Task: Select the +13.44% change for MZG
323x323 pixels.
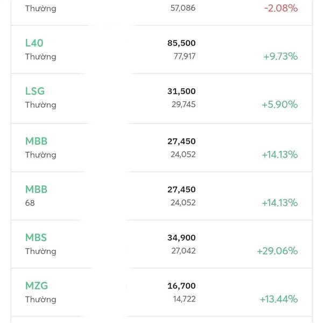Action: [x=278, y=299]
